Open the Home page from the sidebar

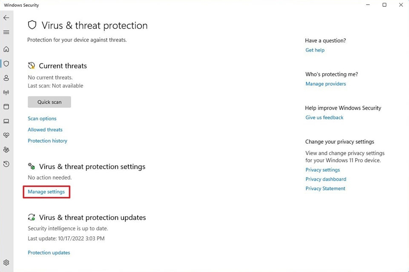coord(6,49)
